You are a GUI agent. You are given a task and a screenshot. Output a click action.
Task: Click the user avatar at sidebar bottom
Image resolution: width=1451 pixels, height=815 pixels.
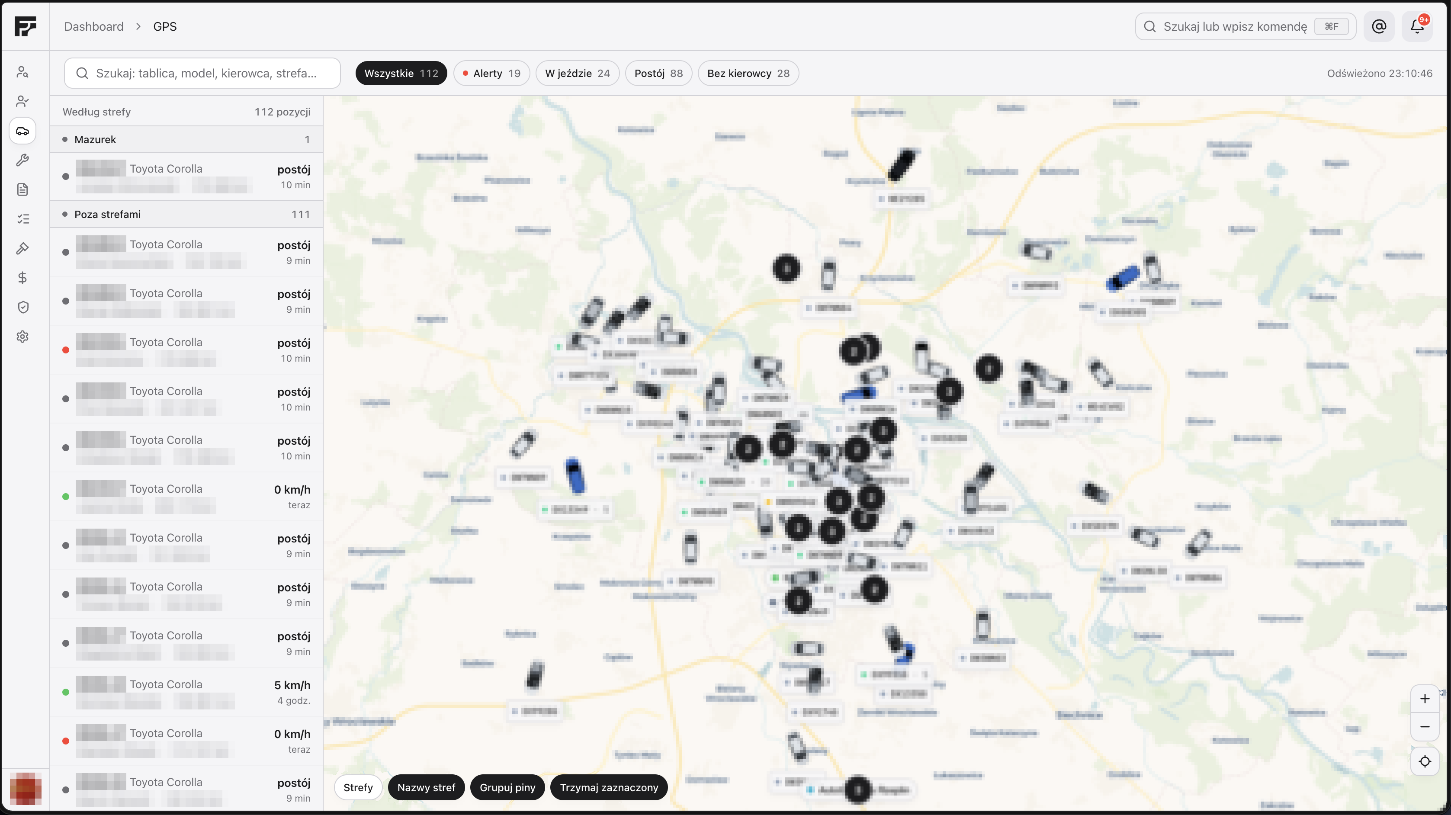(x=26, y=789)
